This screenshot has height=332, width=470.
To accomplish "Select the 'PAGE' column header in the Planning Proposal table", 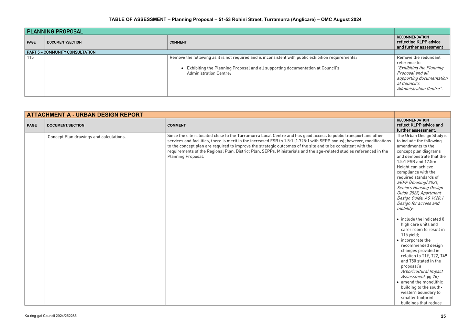I will point(31,42).
